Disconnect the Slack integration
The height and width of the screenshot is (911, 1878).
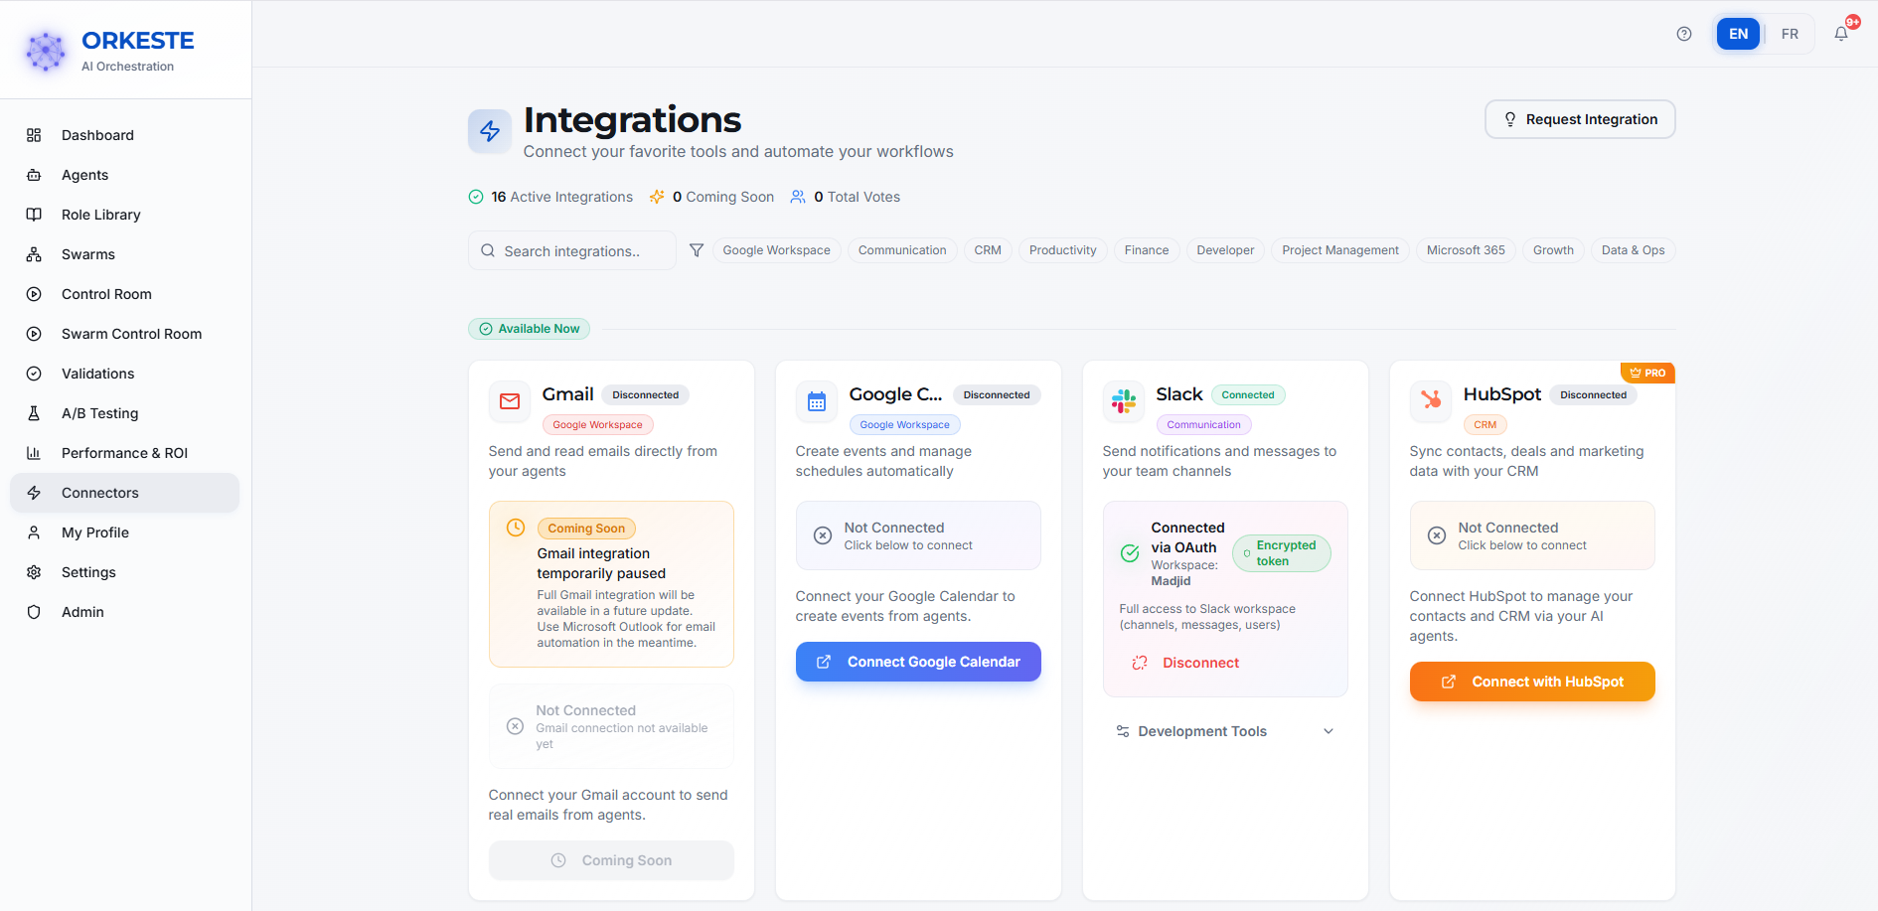coord(1186,663)
